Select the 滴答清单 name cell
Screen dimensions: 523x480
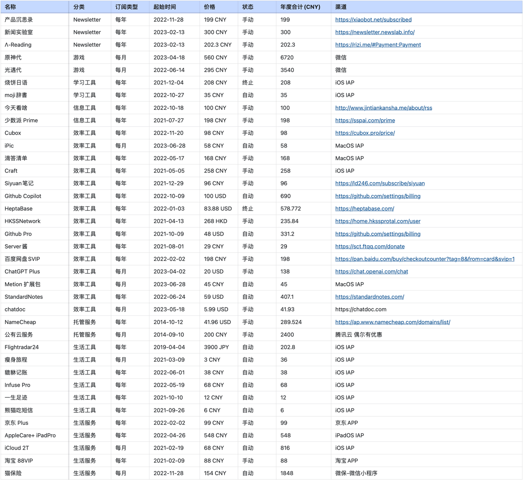pyautogui.click(x=34, y=159)
